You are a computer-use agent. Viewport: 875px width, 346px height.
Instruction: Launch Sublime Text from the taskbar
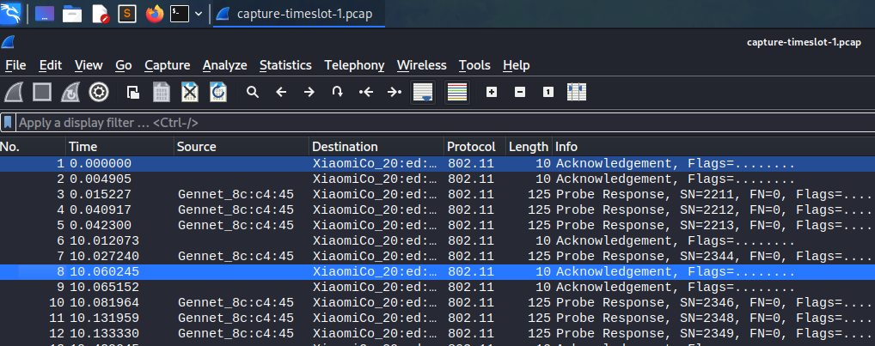(x=126, y=14)
